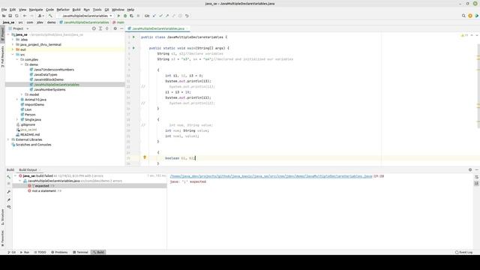Viewport: 480px width, 270px height.
Task: Expand the model package
Action: (x=22, y=94)
